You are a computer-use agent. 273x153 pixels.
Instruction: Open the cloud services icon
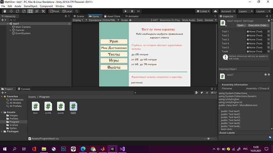215,11
